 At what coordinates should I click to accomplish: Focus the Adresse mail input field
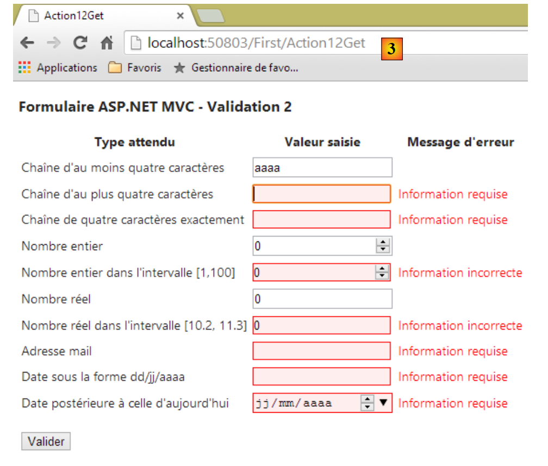point(321,351)
